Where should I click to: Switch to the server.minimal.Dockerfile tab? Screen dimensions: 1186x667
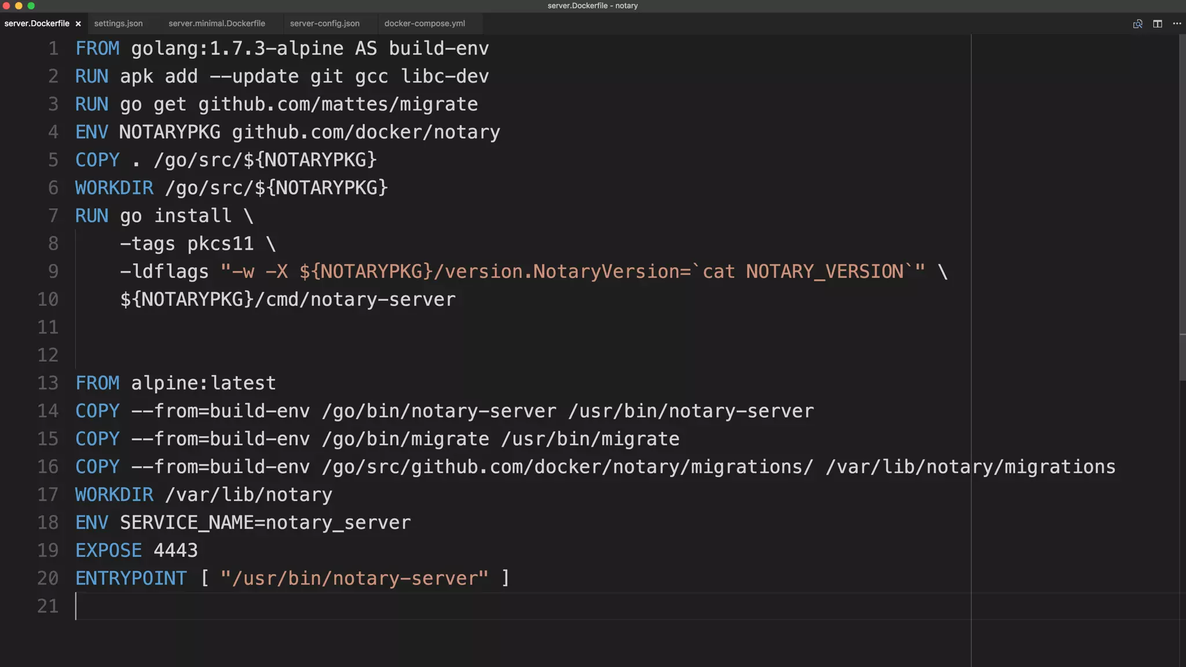tap(217, 24)
